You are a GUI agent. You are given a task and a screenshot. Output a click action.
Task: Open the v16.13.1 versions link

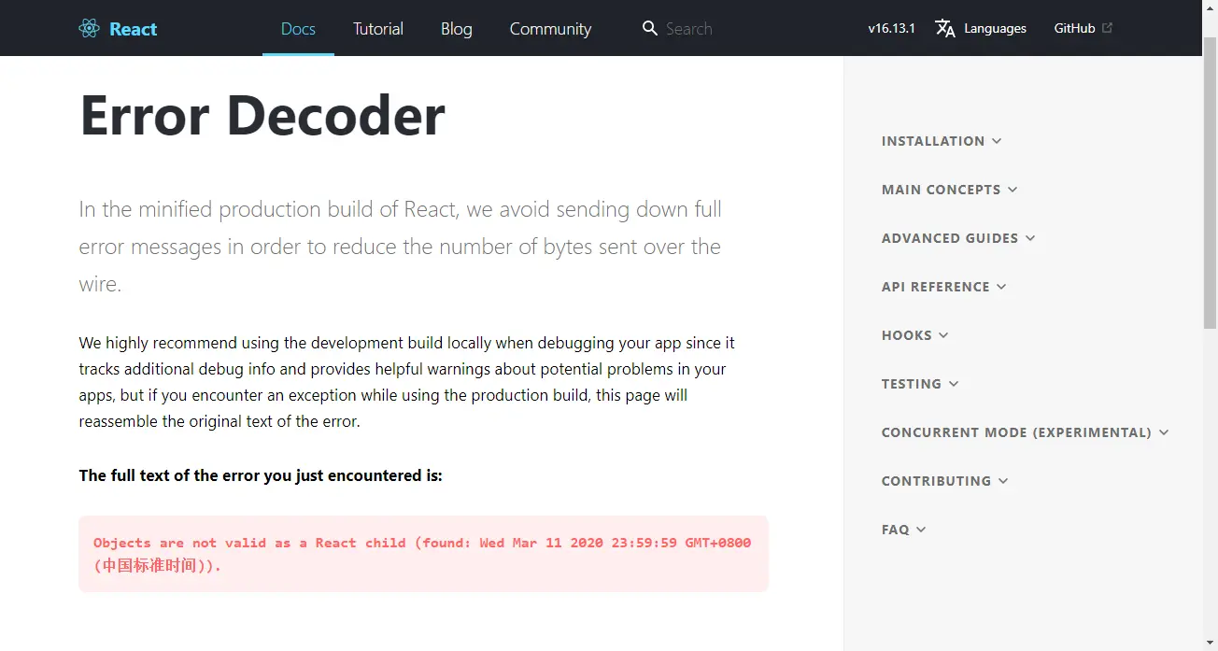891,28
